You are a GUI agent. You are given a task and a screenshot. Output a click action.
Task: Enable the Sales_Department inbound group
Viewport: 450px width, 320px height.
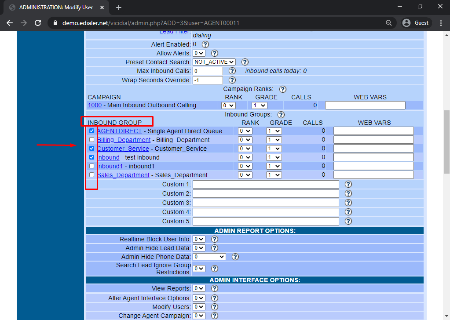coord(91,175)
